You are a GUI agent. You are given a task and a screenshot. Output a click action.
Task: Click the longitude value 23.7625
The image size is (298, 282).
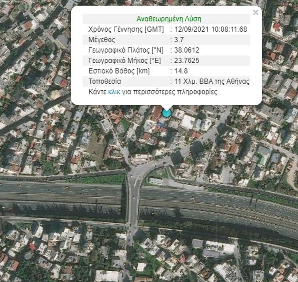click(188, 61)
